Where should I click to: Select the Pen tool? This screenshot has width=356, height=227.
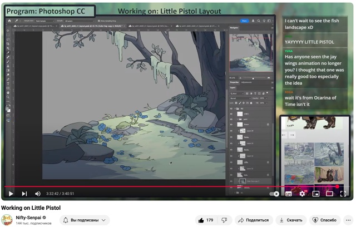(x=8, y=79)
